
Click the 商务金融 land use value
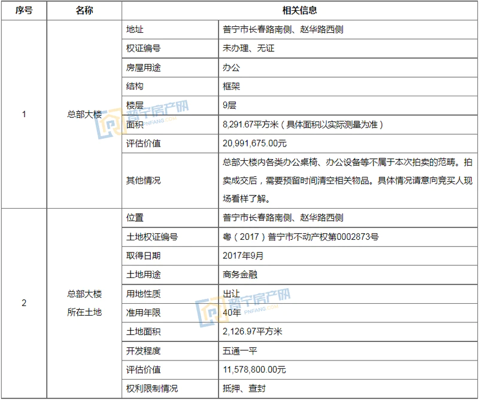(239, 275)
